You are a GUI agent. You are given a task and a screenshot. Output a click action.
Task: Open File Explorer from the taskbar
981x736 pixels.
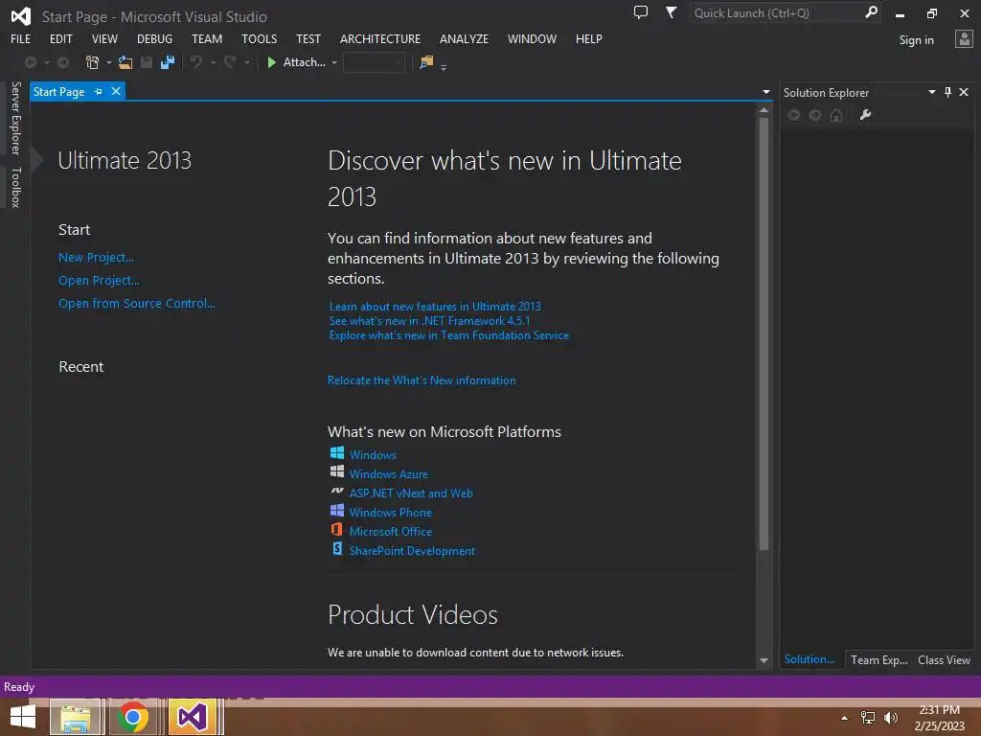click(75, 717)
